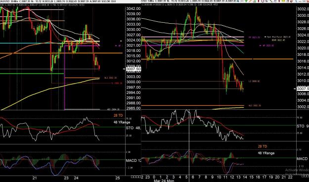Click the MACD 12 indicator label on the left chart
Screen dimensions: 309x182
133,161
